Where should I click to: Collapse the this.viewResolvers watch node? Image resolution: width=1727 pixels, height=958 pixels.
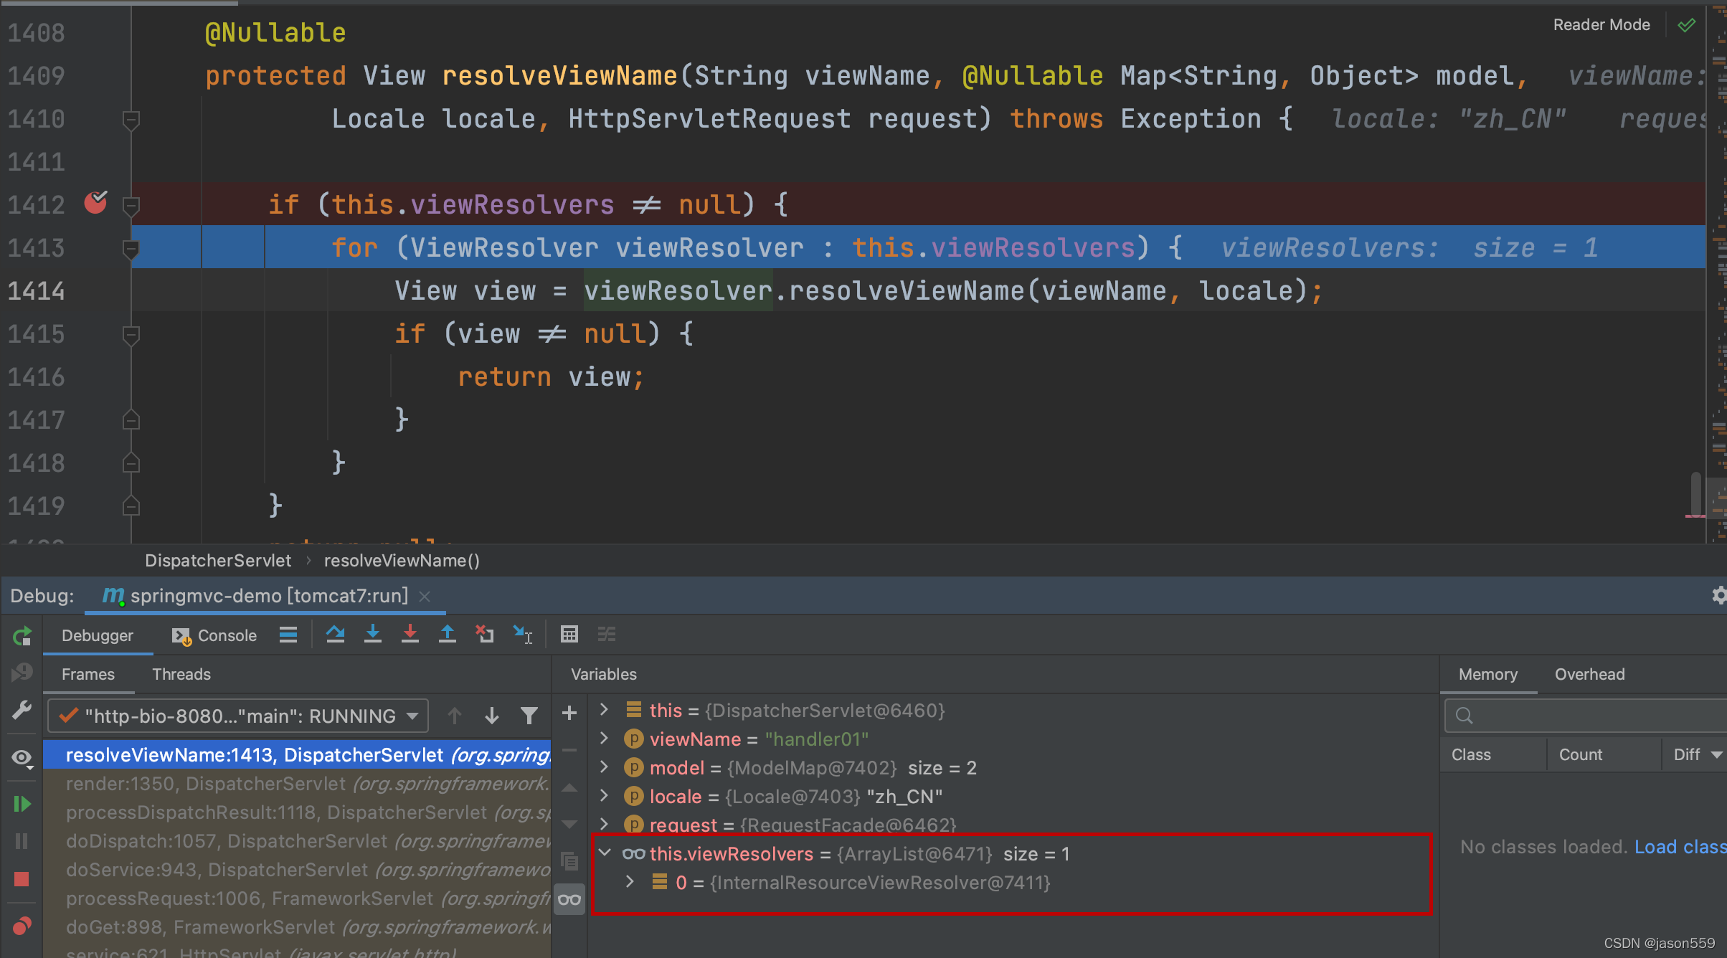(605, 853)
